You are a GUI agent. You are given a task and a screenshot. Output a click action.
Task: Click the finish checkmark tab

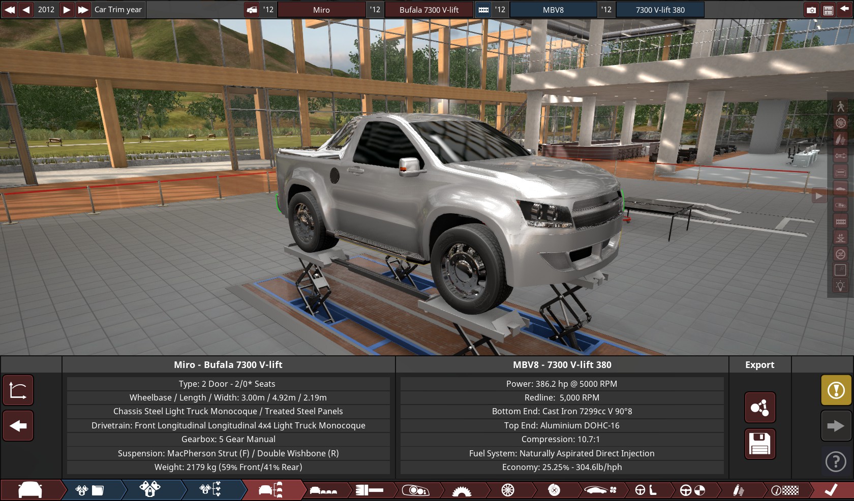pos(832,490)
